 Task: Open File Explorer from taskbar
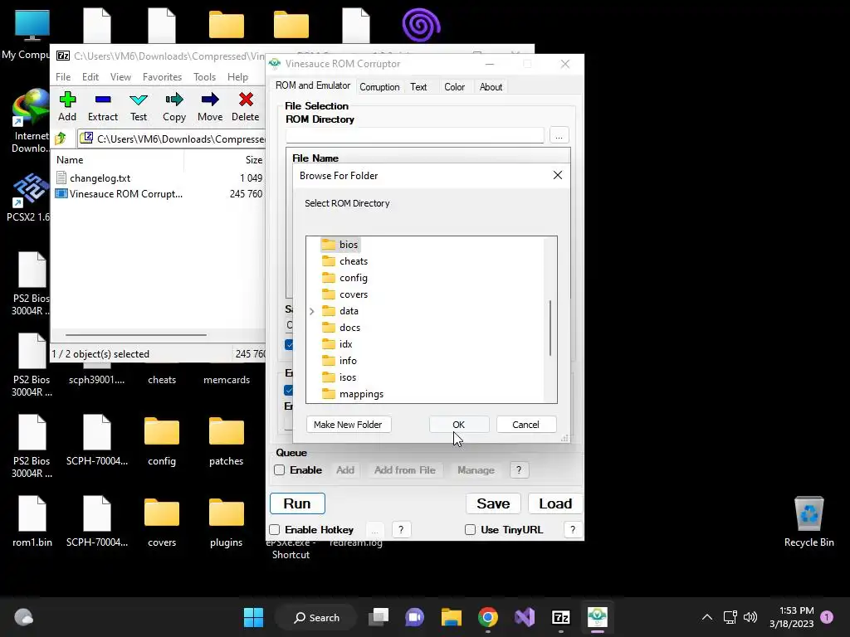point(451,617)
